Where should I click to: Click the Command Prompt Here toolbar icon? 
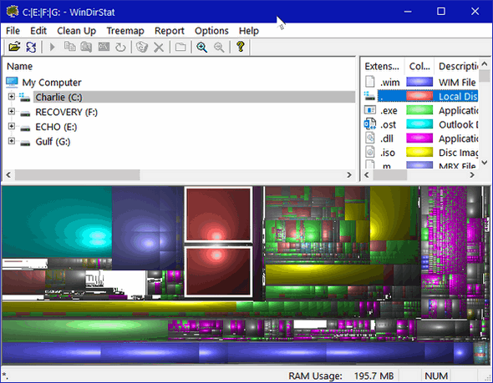[x=104, y=47]
